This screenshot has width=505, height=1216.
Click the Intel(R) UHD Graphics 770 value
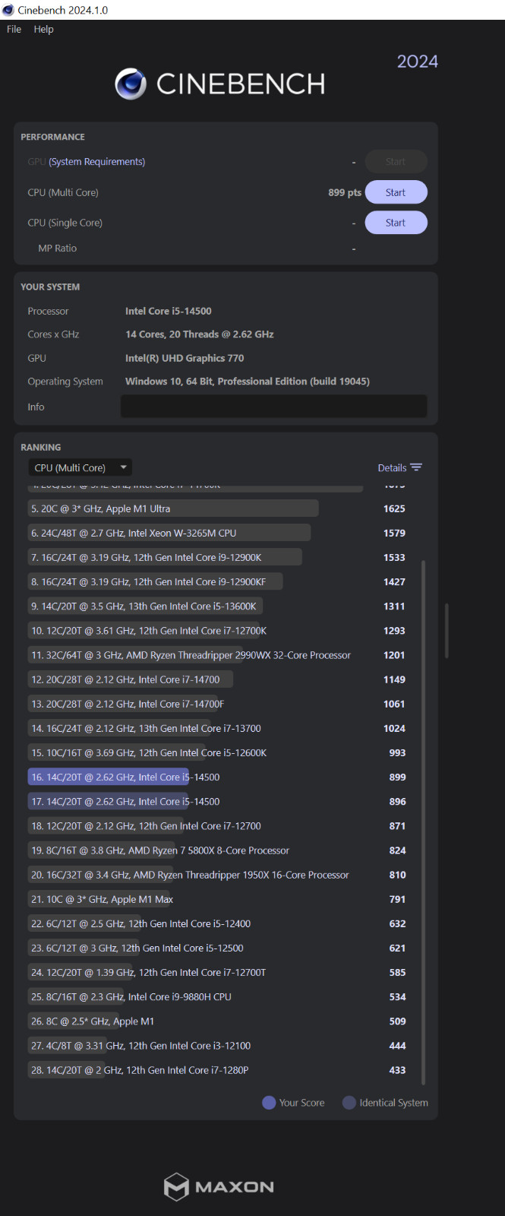[185, 358]
